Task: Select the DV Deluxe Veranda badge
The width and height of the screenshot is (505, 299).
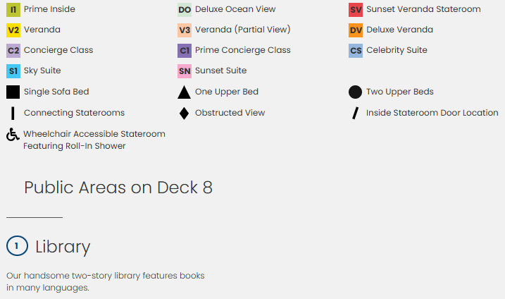Action: point(356,30)
